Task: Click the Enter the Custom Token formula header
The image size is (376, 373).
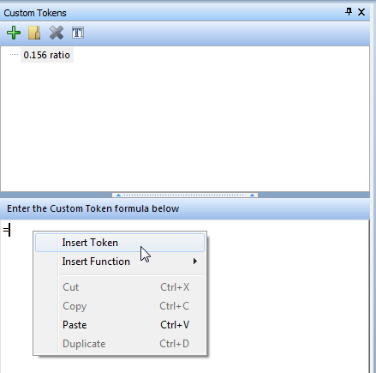Action: point(93,208)
